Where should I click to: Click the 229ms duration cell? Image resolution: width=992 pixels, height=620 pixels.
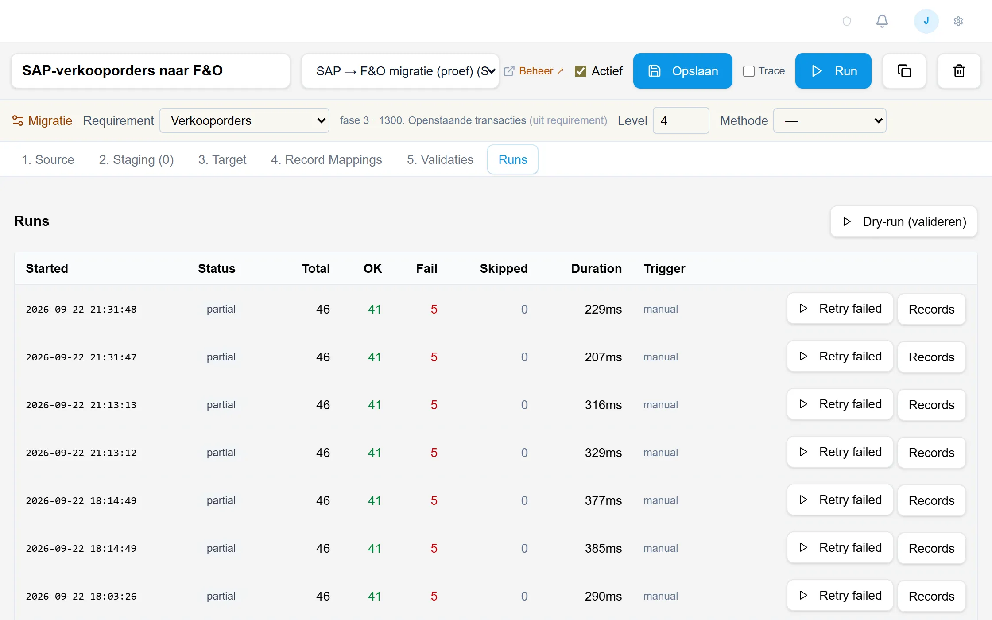603,309
